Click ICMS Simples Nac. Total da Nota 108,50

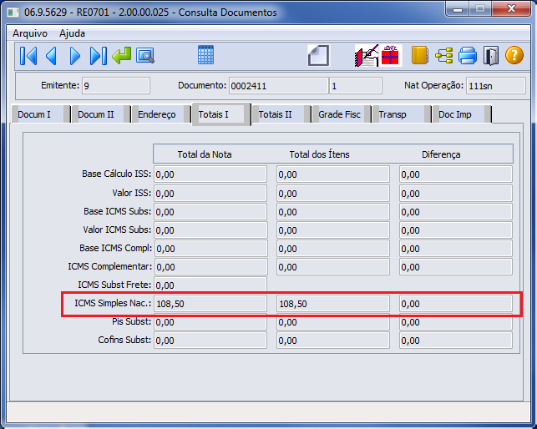click(210, 304)
